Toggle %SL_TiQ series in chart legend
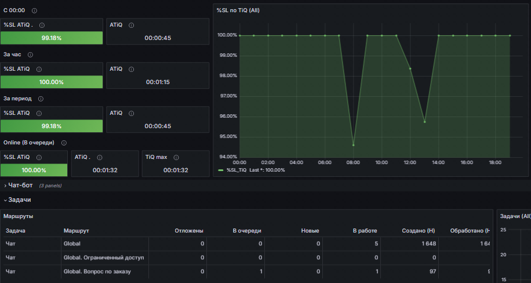This screenshot has height=283, width=531. pyautogui.click(x=236, y=170)
